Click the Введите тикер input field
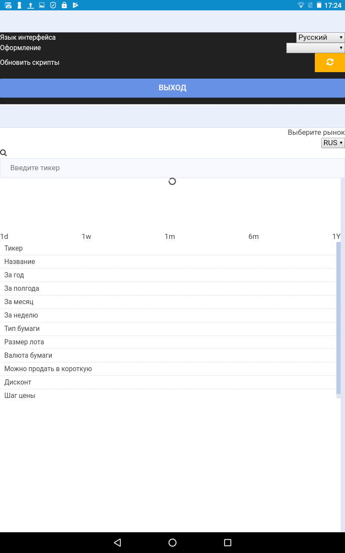Screen dimensions: 345x553 172,168
